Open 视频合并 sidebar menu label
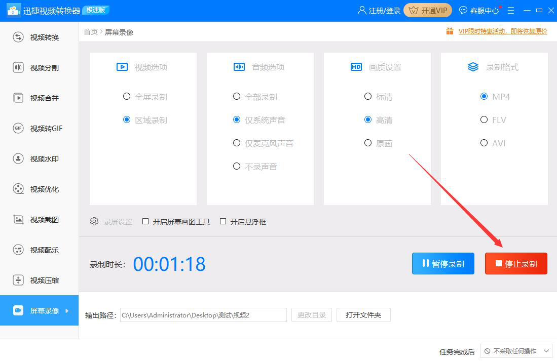Viewport: 557px width, 362px height. point(45,98)
